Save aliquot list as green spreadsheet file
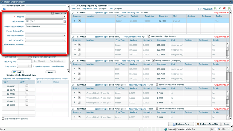233x131 pixels. click(215, 9)
